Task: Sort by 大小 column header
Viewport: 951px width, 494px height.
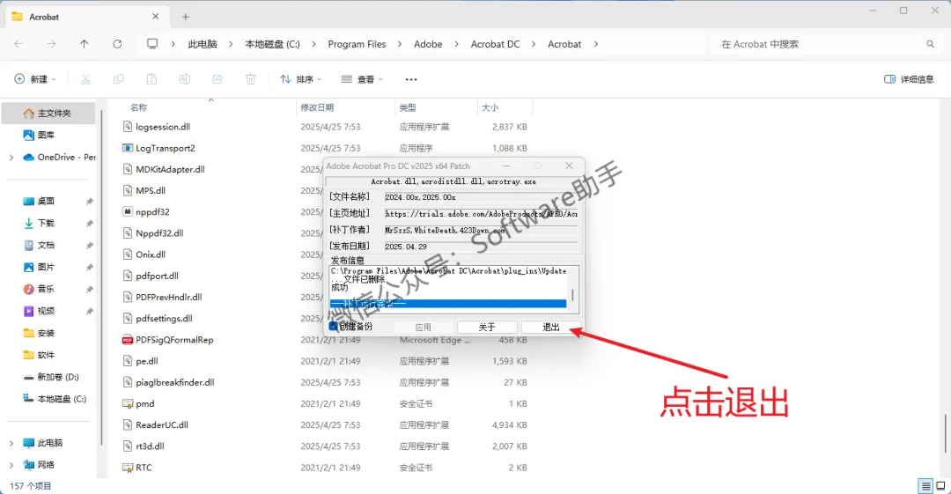Action: pos(490,107)
